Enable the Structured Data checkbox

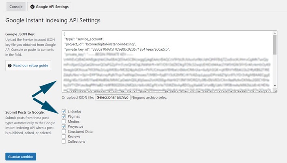(64, 131)
